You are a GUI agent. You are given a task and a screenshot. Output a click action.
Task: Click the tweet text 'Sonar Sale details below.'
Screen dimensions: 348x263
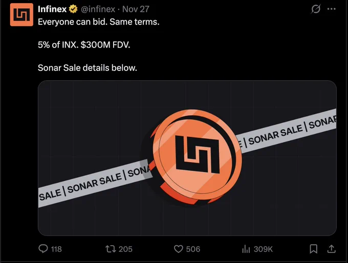88,68
